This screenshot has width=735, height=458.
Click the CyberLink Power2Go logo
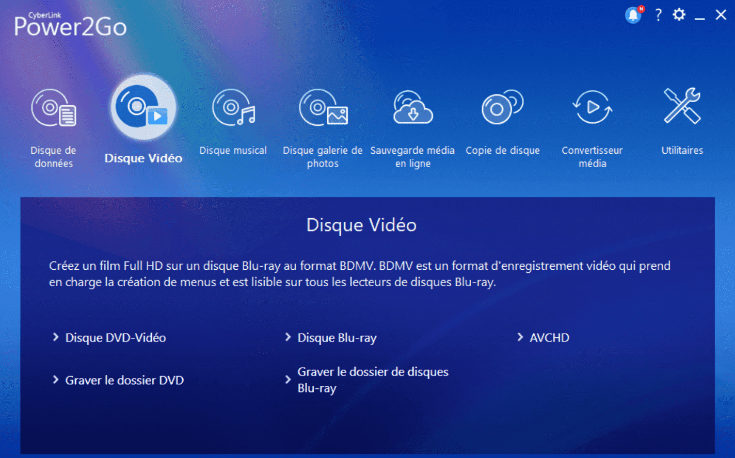(70, 24)
